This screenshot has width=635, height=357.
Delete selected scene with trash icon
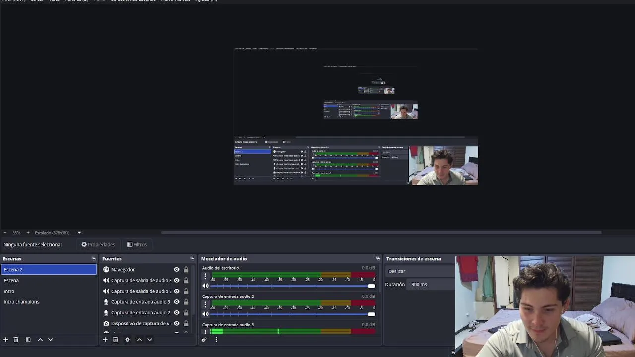click(16, 340)
